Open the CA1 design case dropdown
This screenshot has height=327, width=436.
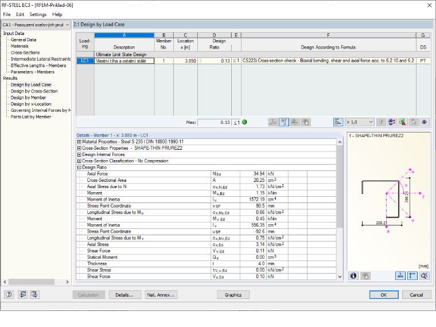click(36, 25)
